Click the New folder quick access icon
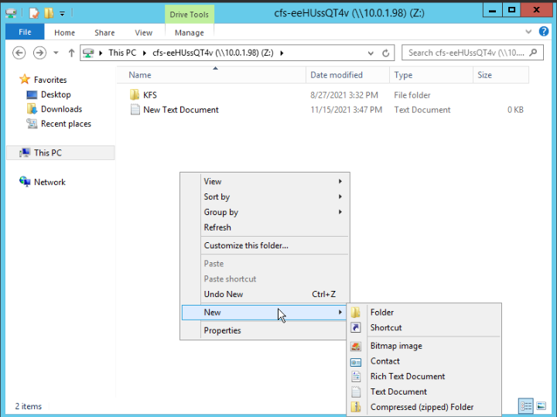This screenshot has width=557, height=417. tap(49, 13)
